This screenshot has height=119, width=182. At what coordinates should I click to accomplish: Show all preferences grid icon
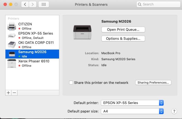[x=44, y=4]
